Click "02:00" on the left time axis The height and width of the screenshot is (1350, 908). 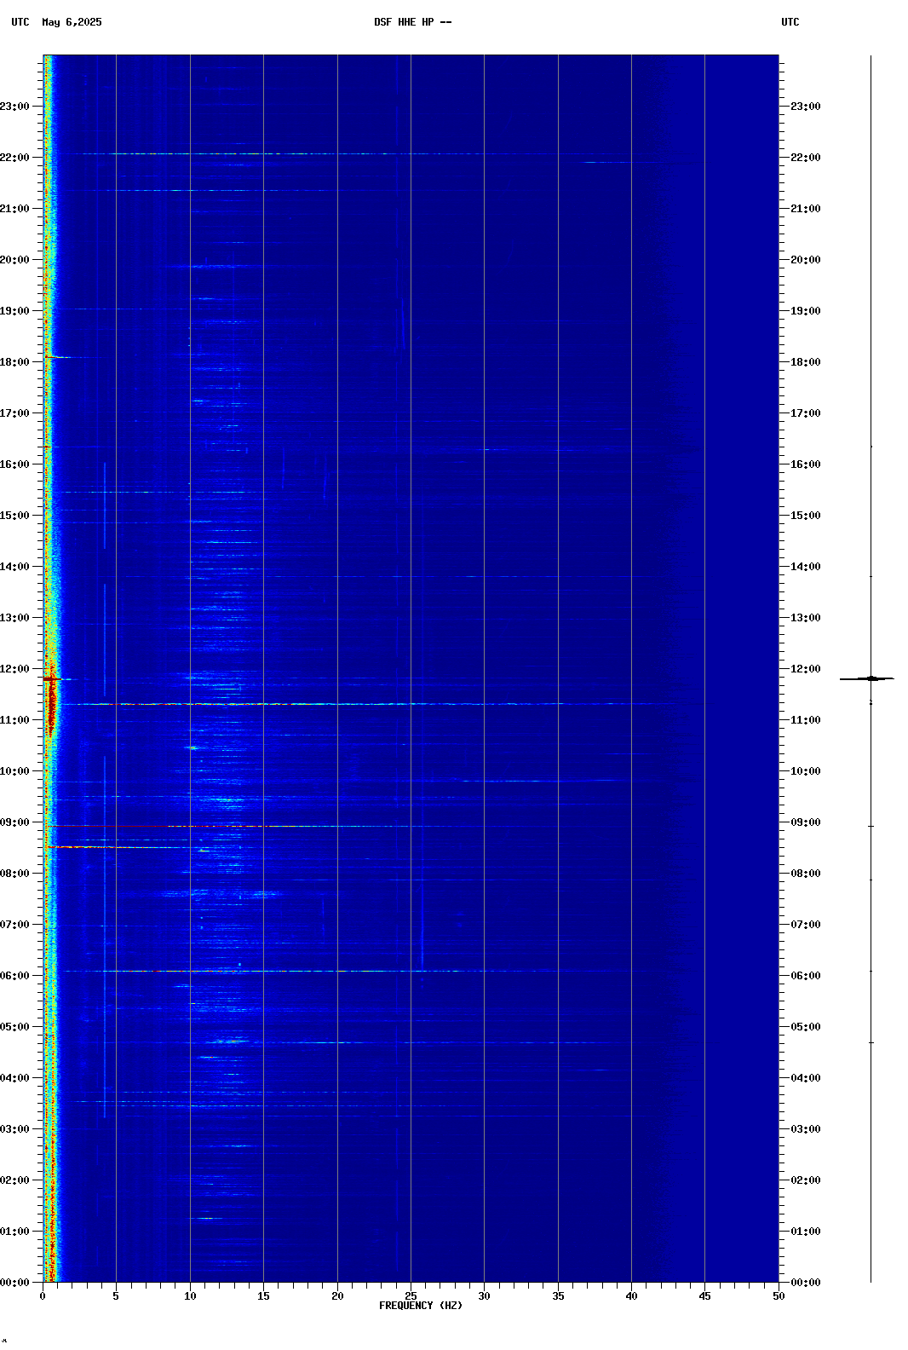click(x=14, y=1180)
